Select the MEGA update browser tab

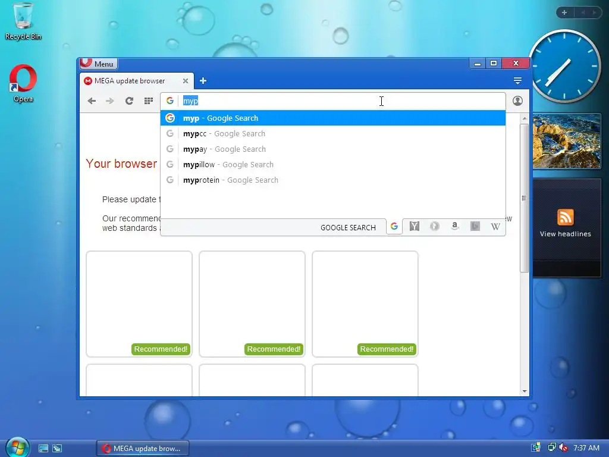(136, 81)
